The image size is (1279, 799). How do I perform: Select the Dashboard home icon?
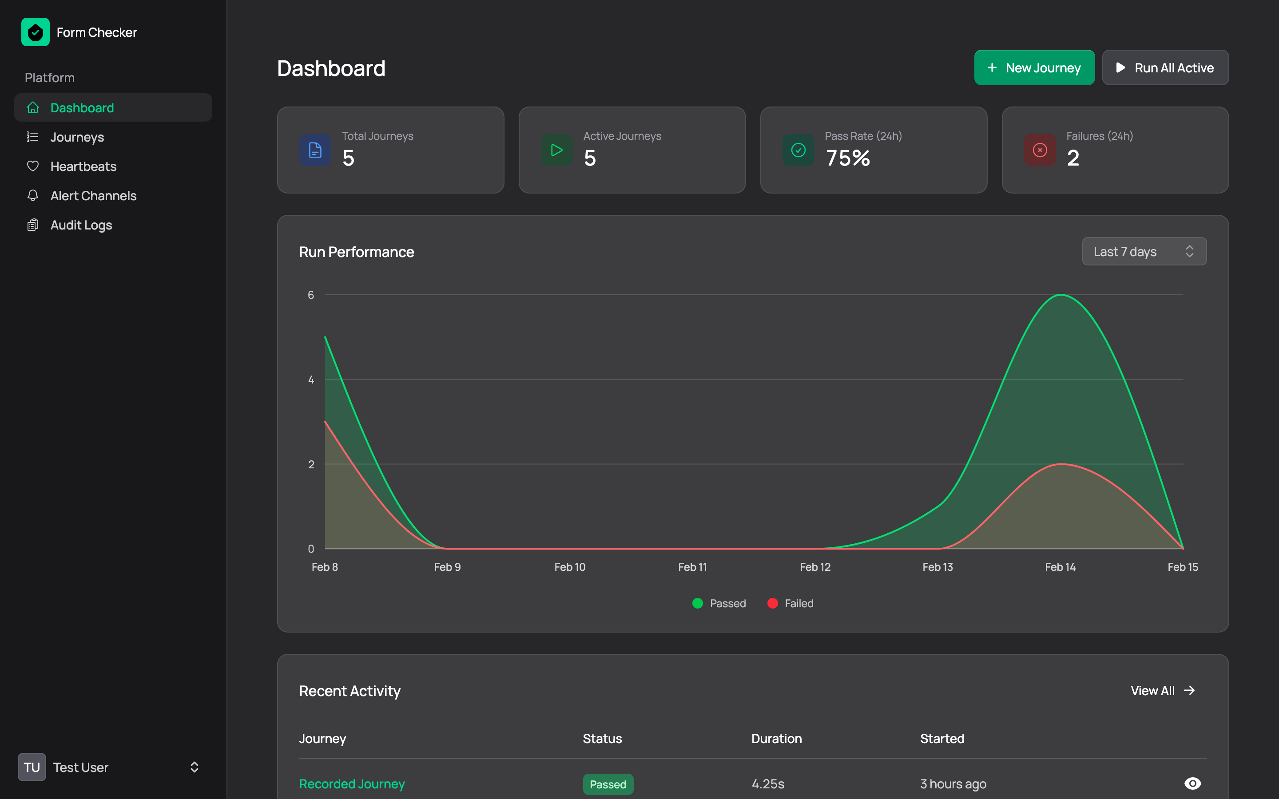click(x=33, y=107)
